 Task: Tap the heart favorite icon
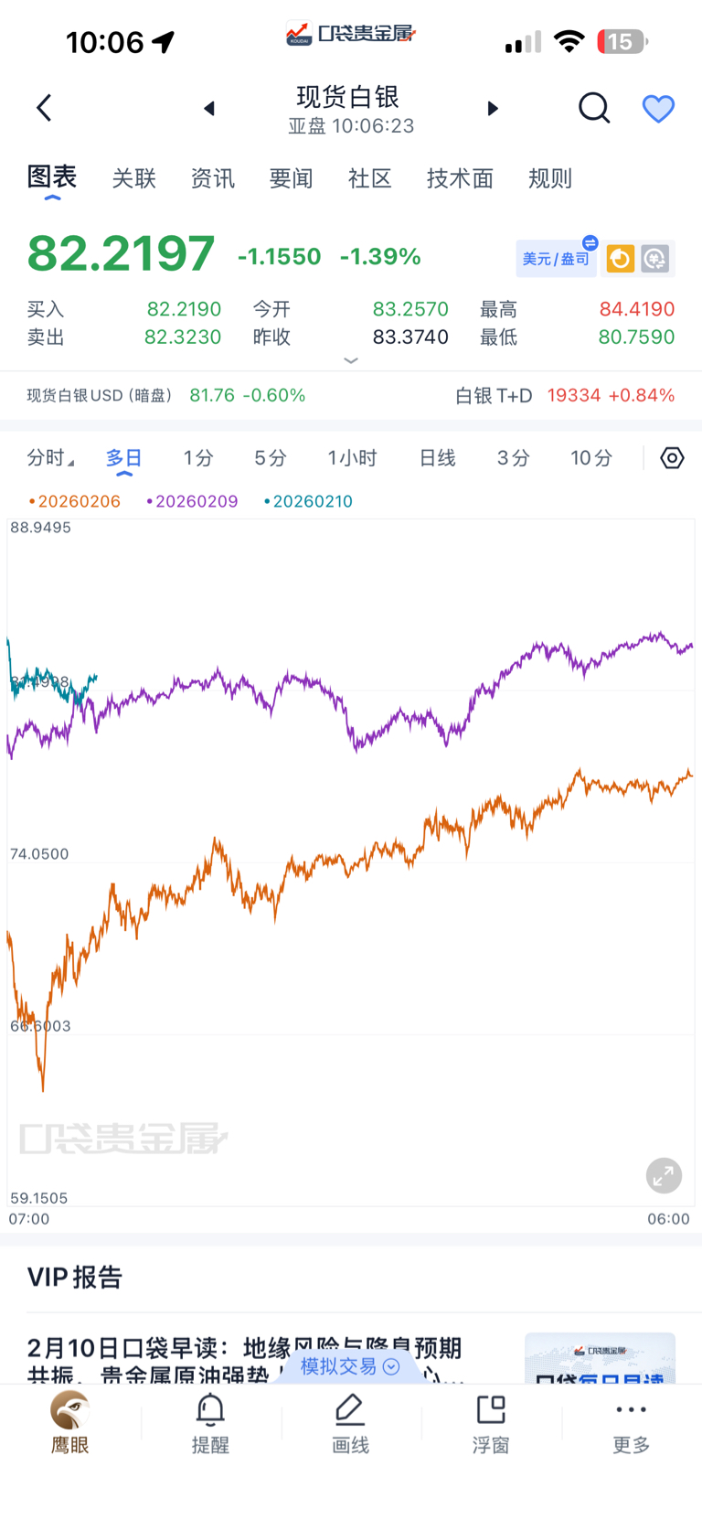[658, 109]
